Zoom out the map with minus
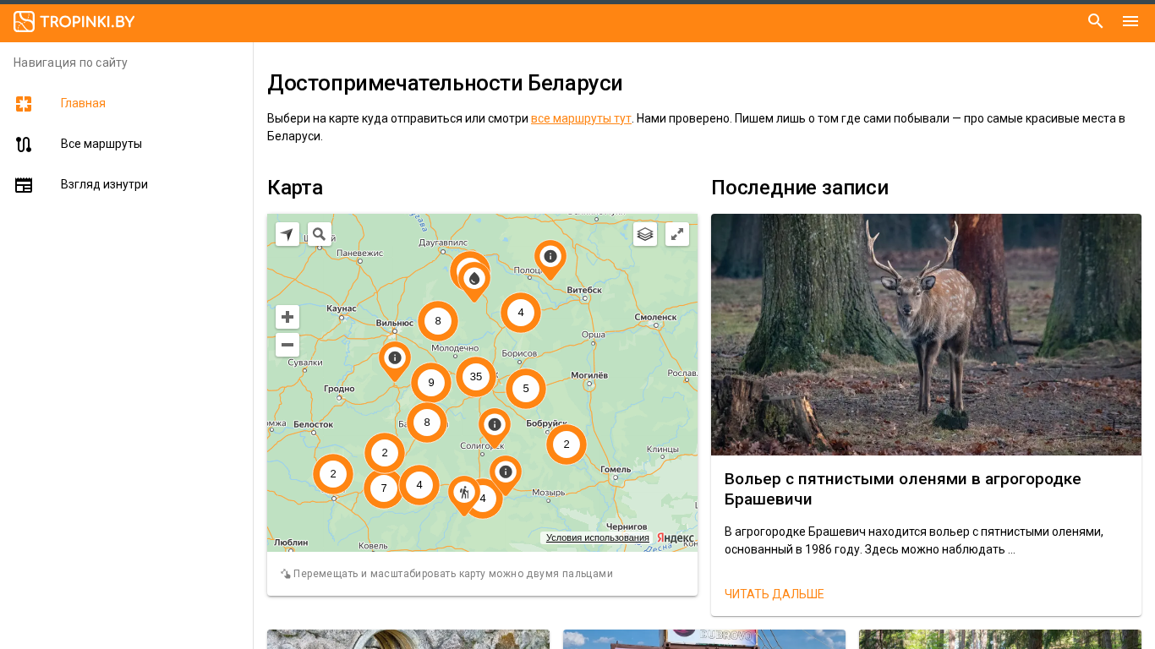 coord(287,345)
